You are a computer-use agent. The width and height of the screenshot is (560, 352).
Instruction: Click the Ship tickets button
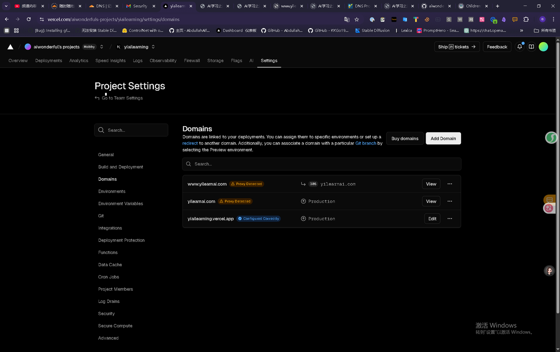click(x=457, y=47)
